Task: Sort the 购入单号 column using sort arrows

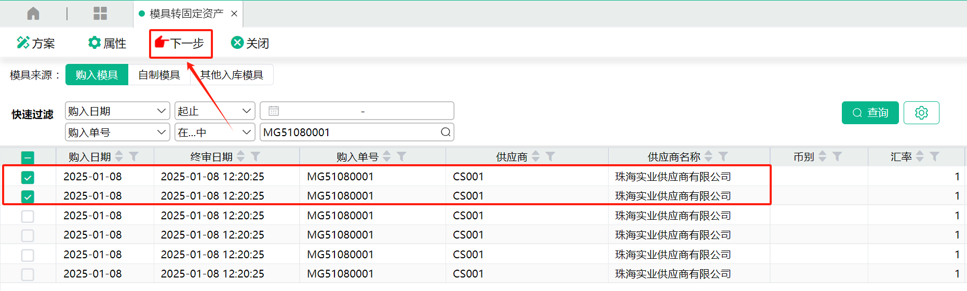Action: click(x=386, y=156)
